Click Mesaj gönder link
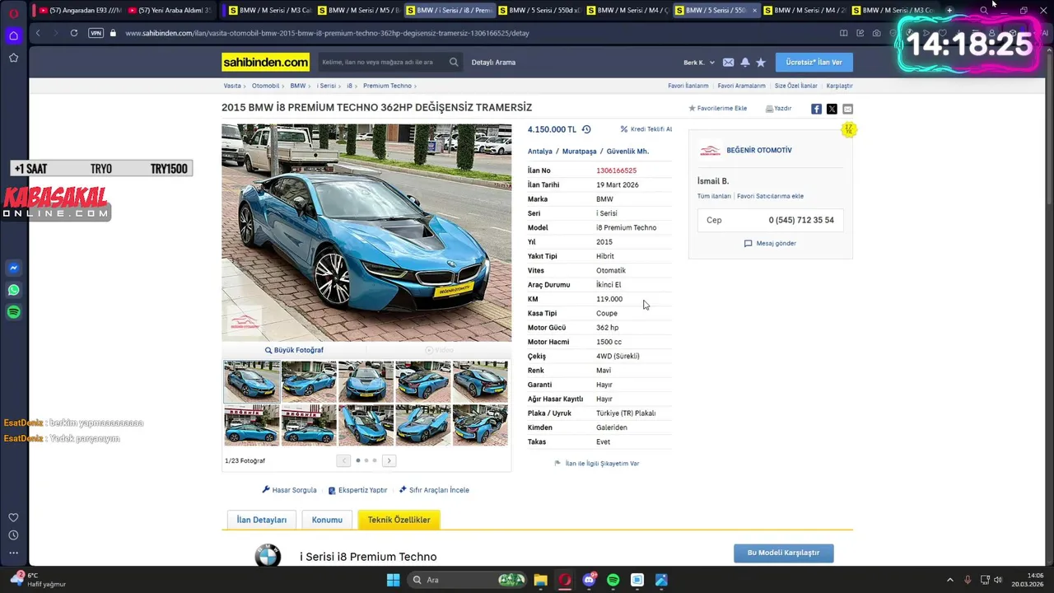 click(770, 244)
